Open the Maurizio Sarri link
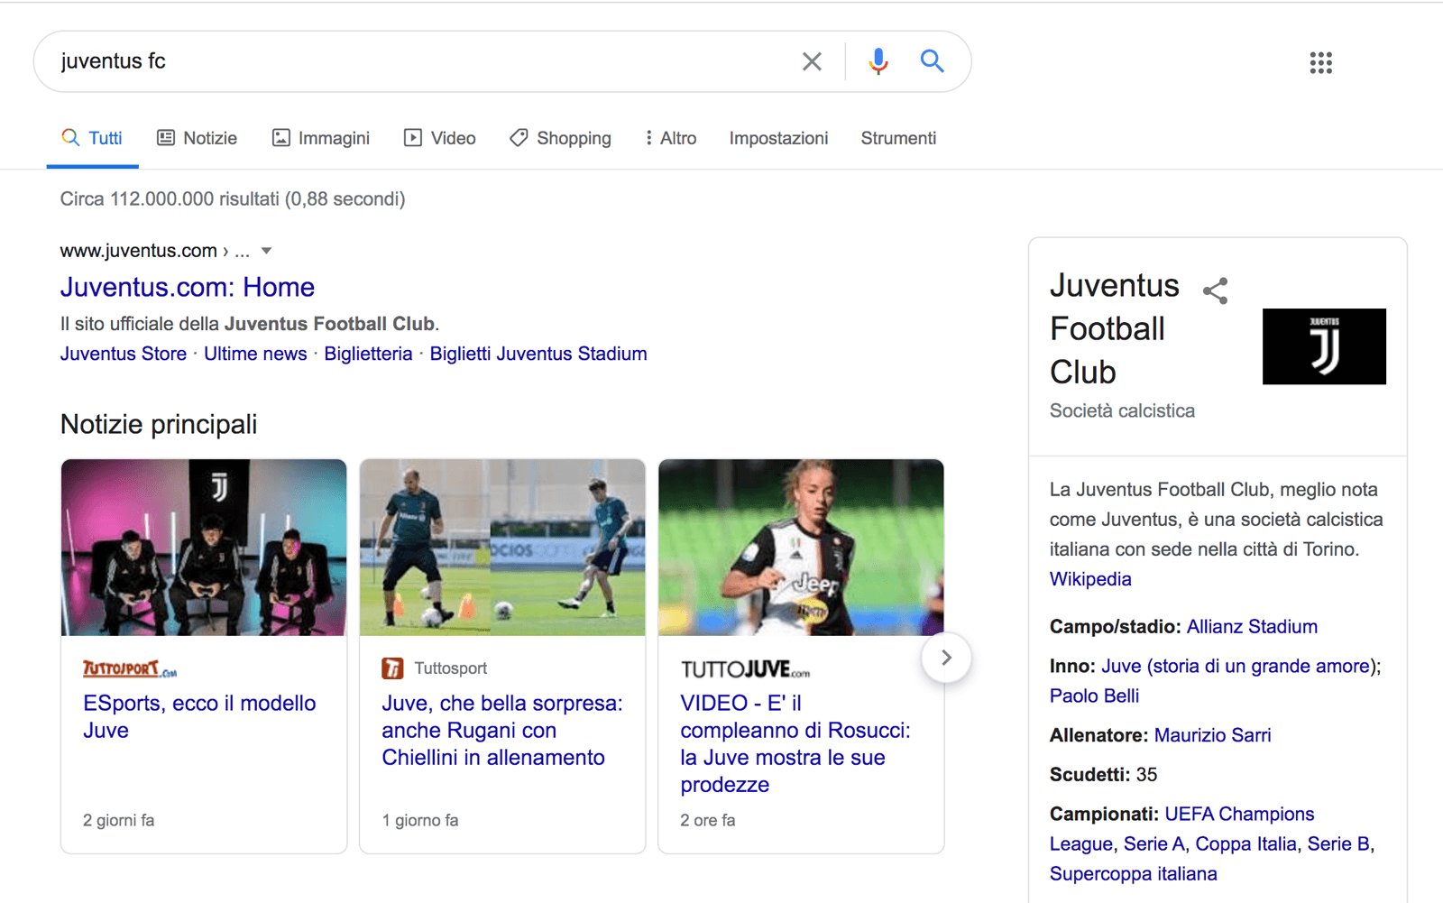 [x=1212, y=735]
